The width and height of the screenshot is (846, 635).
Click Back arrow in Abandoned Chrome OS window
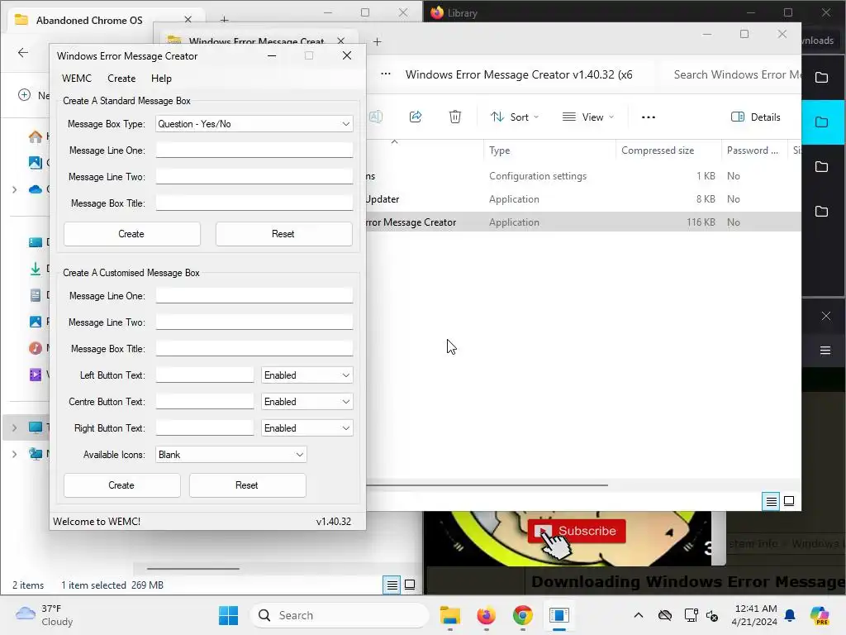pyautogui.click(x=22, y=52)
